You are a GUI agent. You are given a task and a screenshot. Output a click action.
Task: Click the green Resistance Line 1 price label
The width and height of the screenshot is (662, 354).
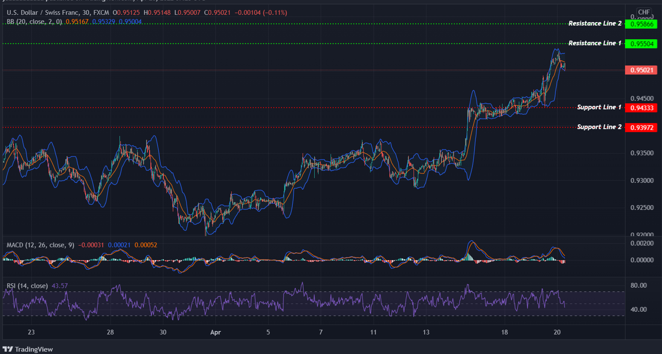[x=641, y=43]
